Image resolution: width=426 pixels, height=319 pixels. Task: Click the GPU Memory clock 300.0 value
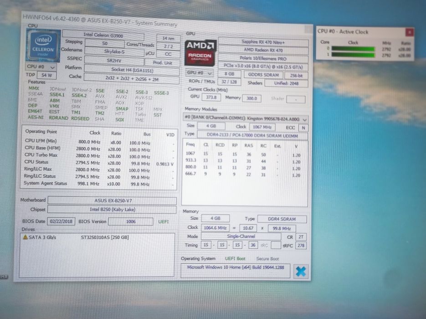click(x=251, y=98)
